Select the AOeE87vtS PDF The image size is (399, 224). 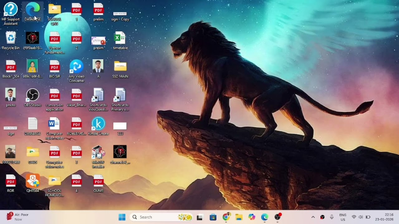(76, 126)
